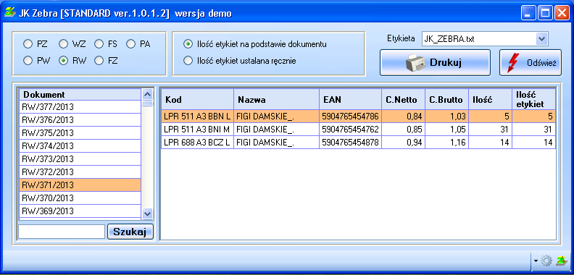The width and height of the screenshot is (574, 275).
Task: Select row LPR 511 A3 BNI M
Action: tap(358, 130)
